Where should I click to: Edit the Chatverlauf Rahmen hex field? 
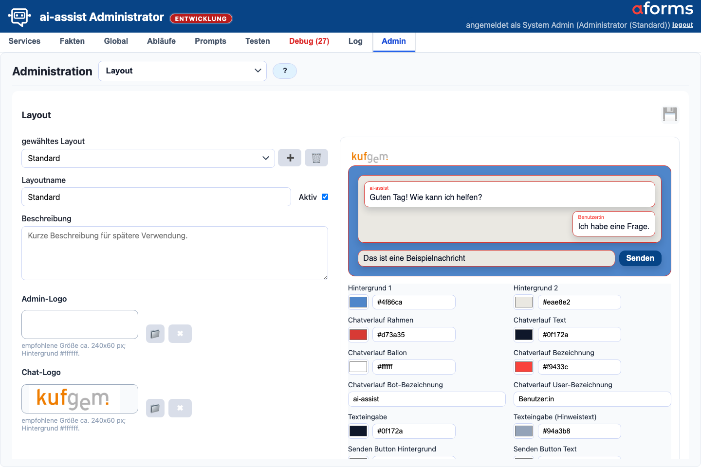(x=414, y=335)
